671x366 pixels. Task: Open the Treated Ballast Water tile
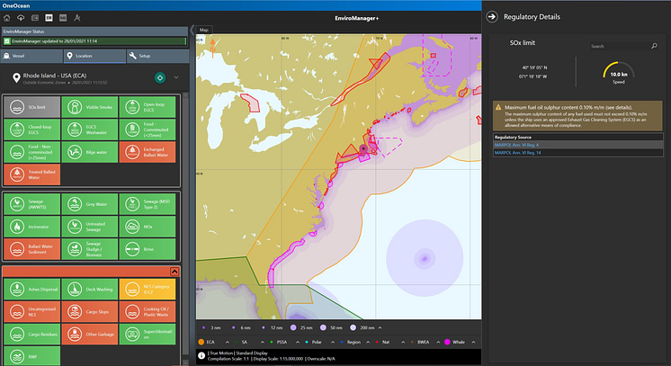[32, 174]
